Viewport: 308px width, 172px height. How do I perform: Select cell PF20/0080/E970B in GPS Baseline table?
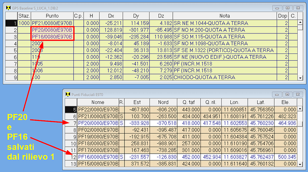click(x=52, y=30)
